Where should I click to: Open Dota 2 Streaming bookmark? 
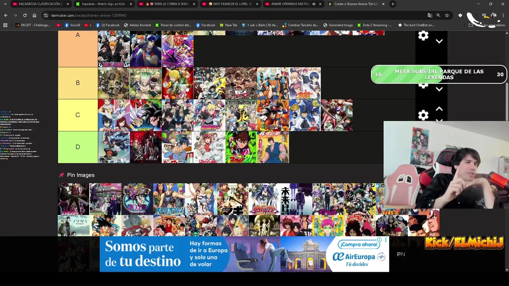click(x=374, y=25)
